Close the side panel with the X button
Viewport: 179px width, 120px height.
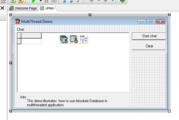pos(2,8)
